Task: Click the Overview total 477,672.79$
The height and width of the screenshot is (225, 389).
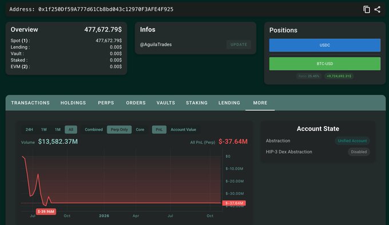Action: click(103, 30)
